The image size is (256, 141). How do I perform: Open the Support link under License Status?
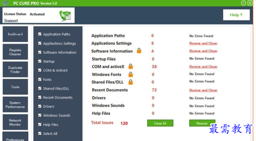click(11, 20)
